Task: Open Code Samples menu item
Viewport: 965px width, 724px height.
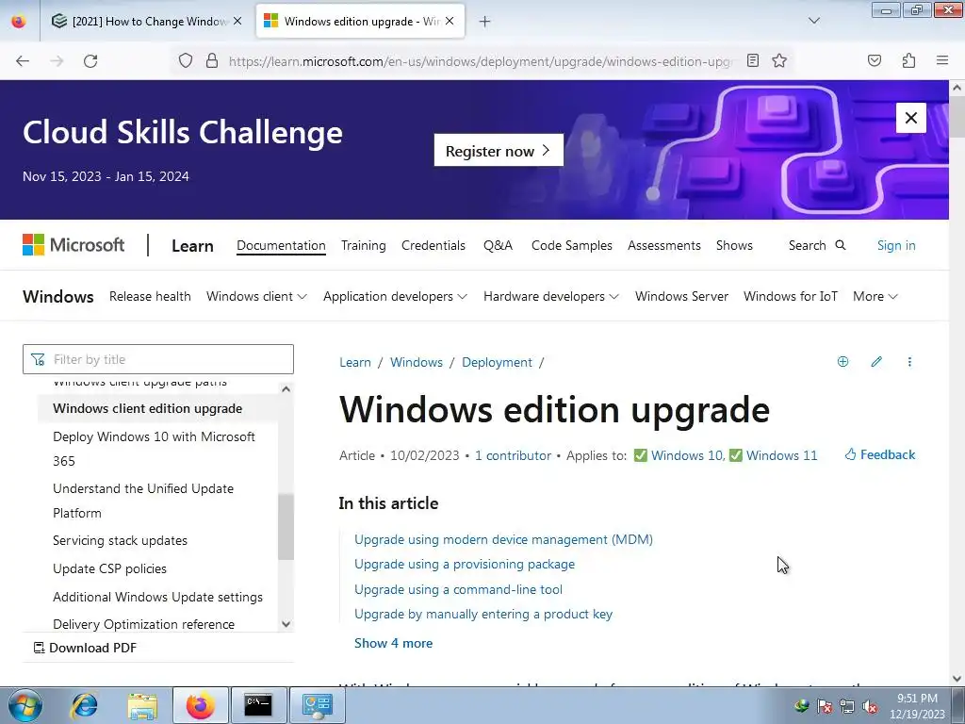Action: (572, 246)
